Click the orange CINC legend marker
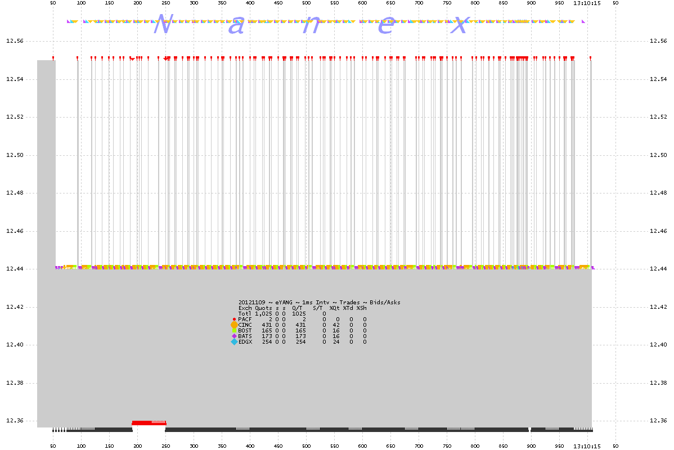The image size is (674, 450). point(234,325)
